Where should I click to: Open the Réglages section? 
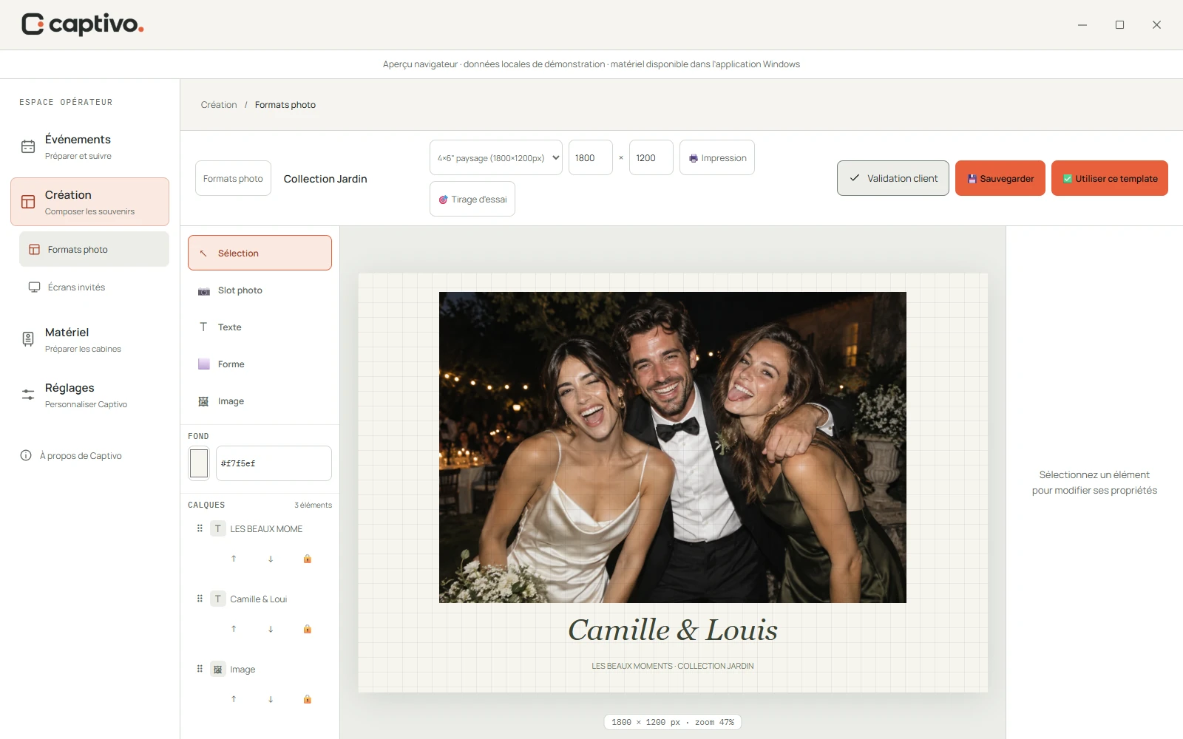[x=89, y=395]
